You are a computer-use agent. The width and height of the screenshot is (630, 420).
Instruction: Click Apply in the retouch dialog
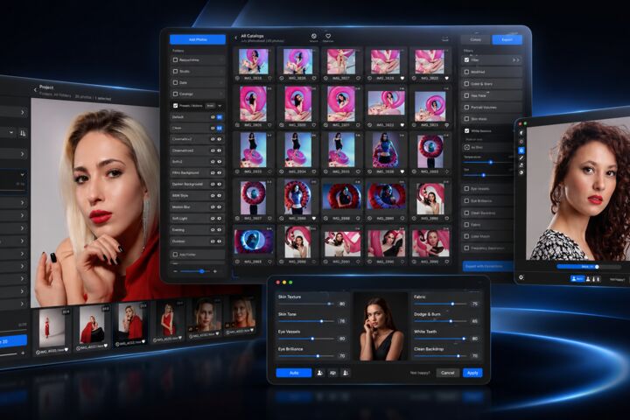pos(472,373)
